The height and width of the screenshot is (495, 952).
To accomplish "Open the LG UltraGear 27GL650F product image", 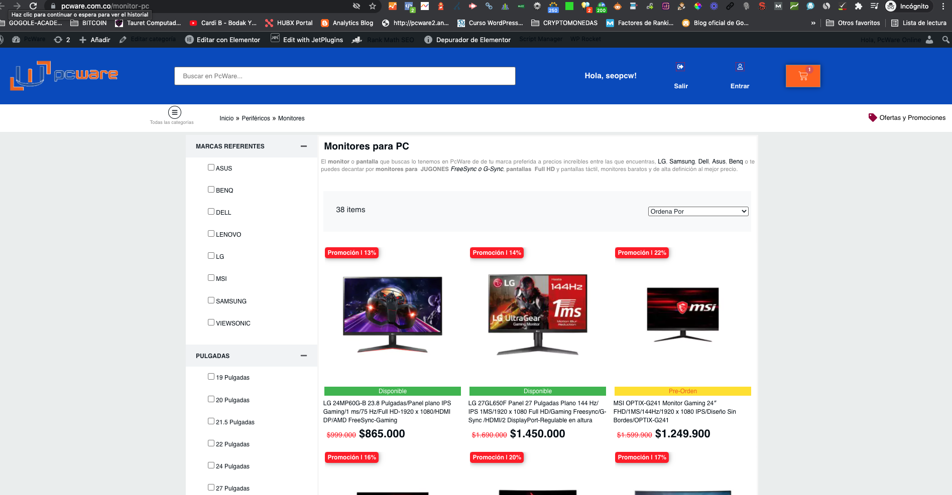I will pyautogui.click(x=538, y=314).
